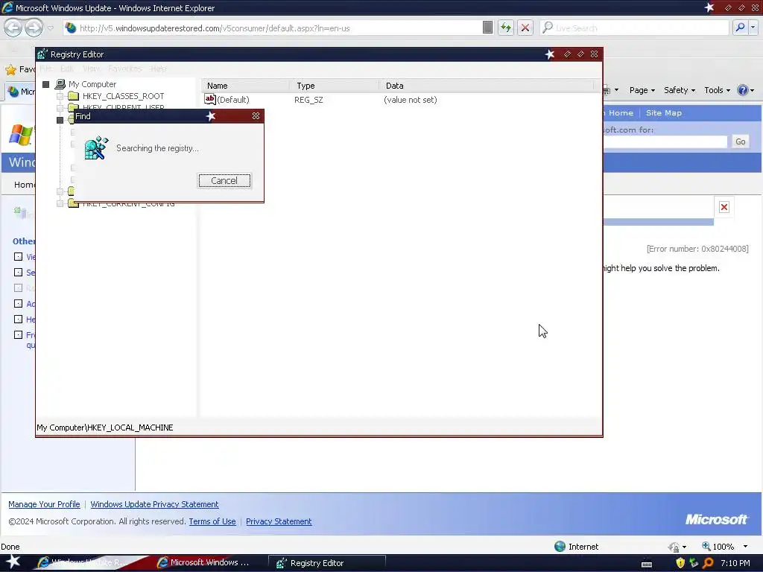Viewport: 763px width, 572px height.
Task: Toggle Compatibility View button in address bar
Action: point(487,28)
